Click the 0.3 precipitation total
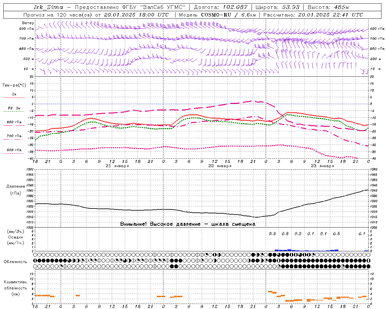The image size is (386, 309). point(272,234)
